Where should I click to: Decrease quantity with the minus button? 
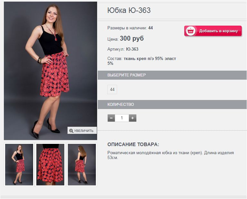pyautogui.click(x=111, y=118)
